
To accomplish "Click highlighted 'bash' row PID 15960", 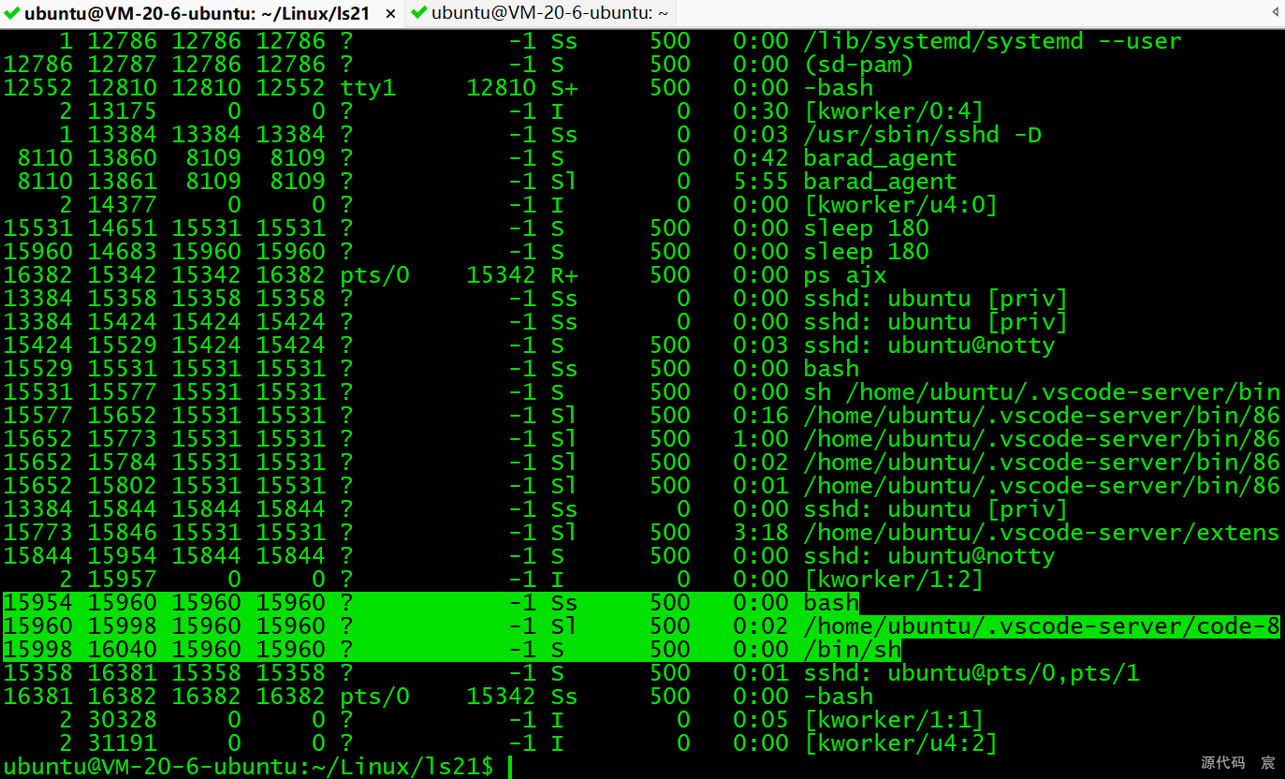I will [431, 603].
